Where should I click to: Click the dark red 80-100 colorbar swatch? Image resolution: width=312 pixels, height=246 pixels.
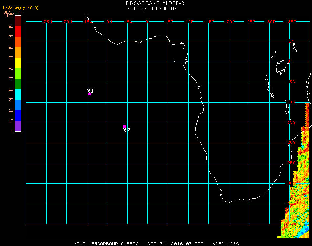pyautogui.click(x=18, y=21)
